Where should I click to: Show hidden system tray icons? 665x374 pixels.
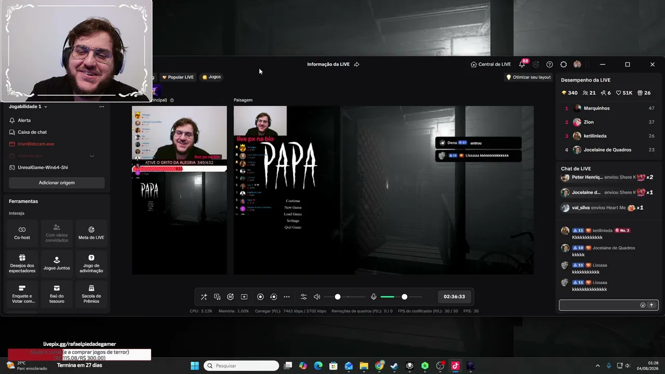click(x=597, y=366)
